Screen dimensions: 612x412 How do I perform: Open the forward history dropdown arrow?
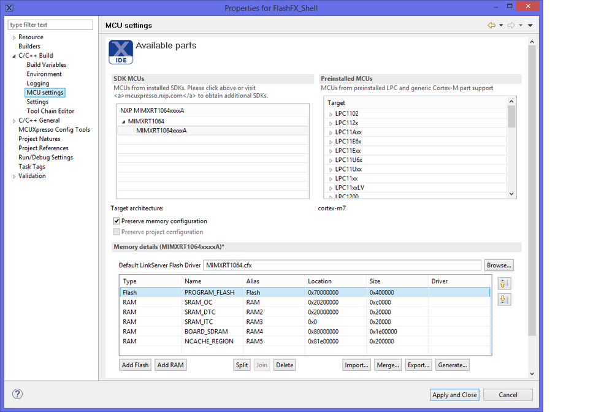tap(521, 25)
